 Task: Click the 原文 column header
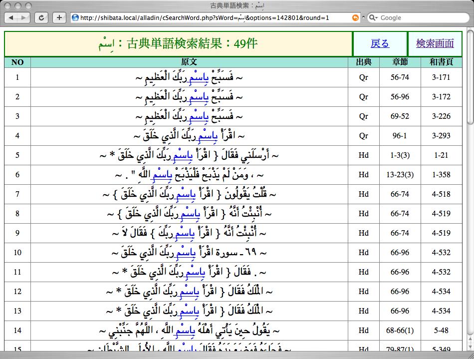pyautogui.click(x=189, y=62)
